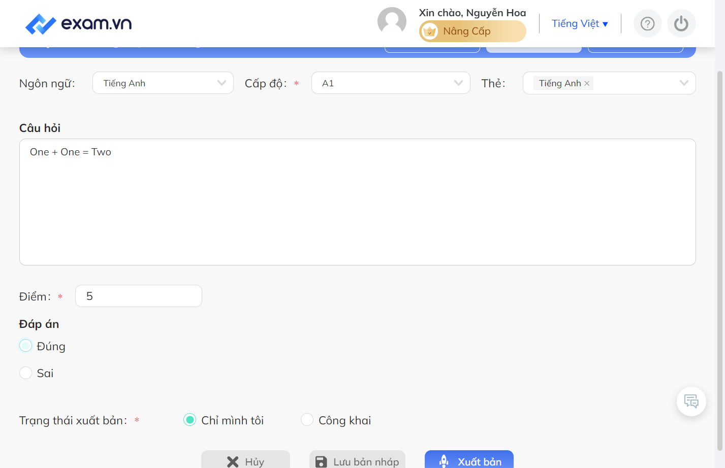Click the greeting text Xin chào, Nguyễn Hoa
This screenshot has height=468, width=725.
tap(472, 13)
